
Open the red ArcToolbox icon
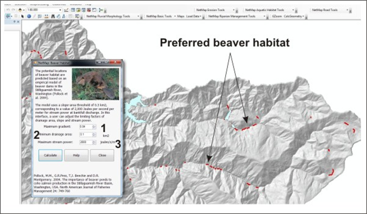pos(89,10)
